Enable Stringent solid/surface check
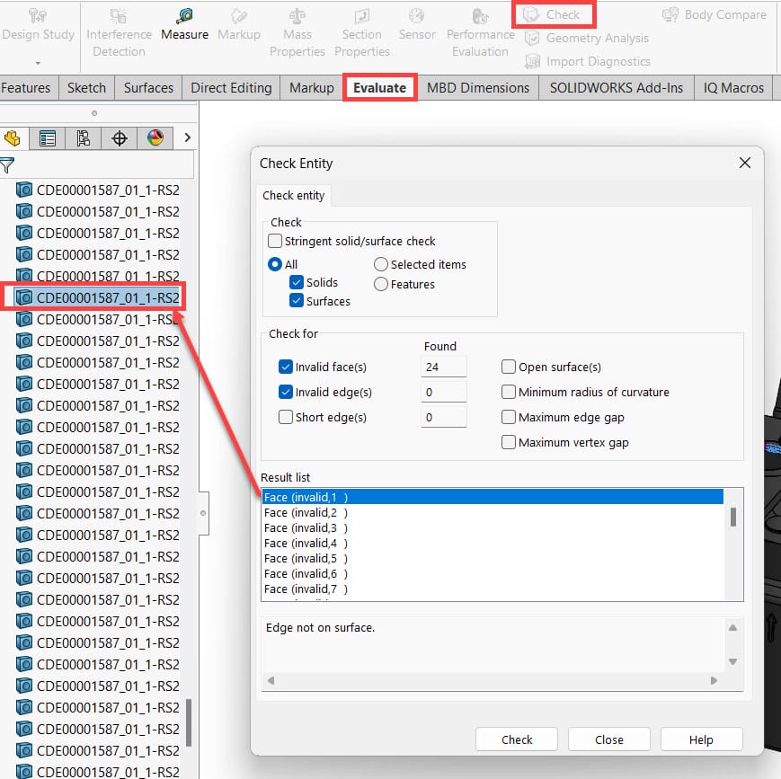 (275, 241)
